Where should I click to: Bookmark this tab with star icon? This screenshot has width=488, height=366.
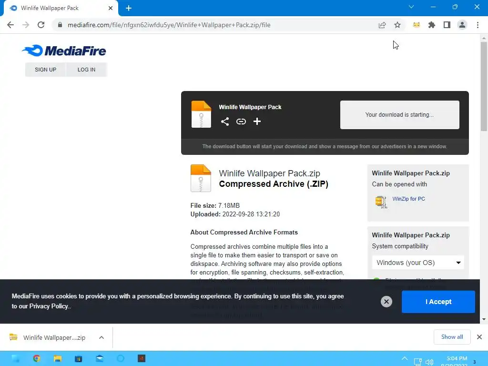397,25
